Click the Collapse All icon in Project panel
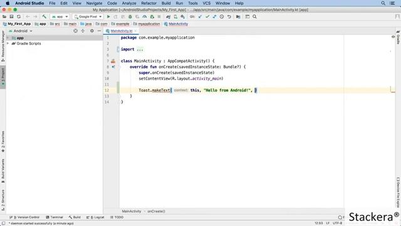Screen dimensions: 401x226 (x=83, y=31)
